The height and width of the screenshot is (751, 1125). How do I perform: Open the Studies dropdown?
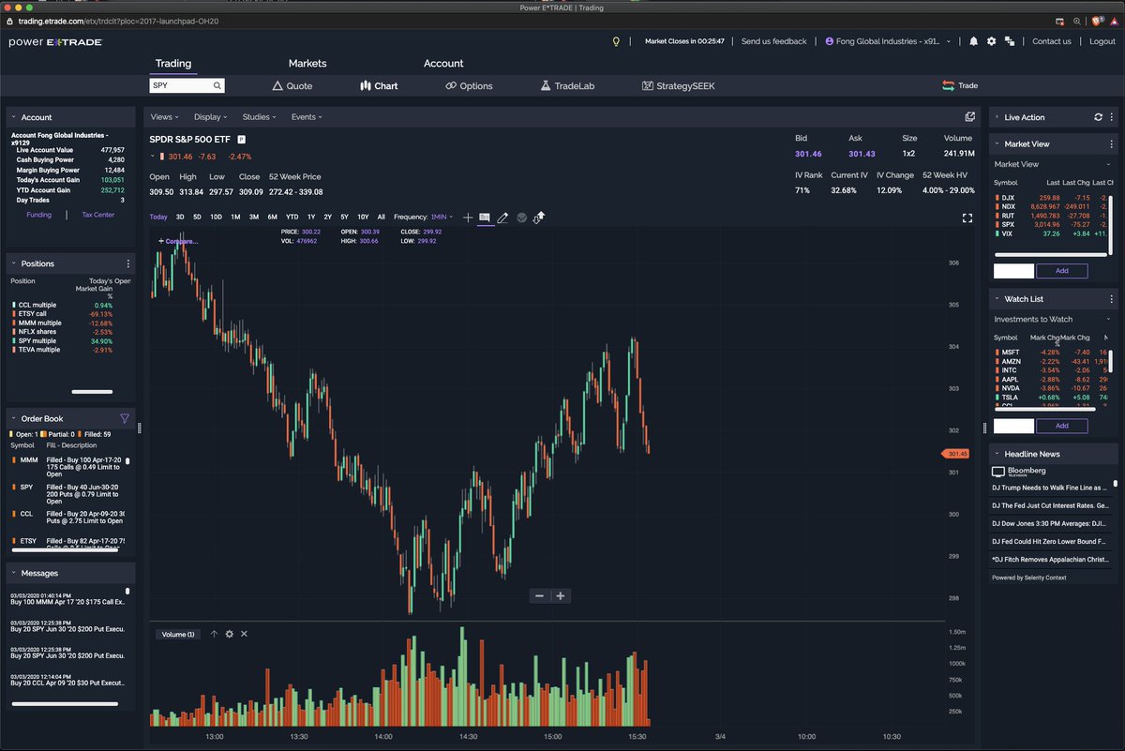(259, 117)
